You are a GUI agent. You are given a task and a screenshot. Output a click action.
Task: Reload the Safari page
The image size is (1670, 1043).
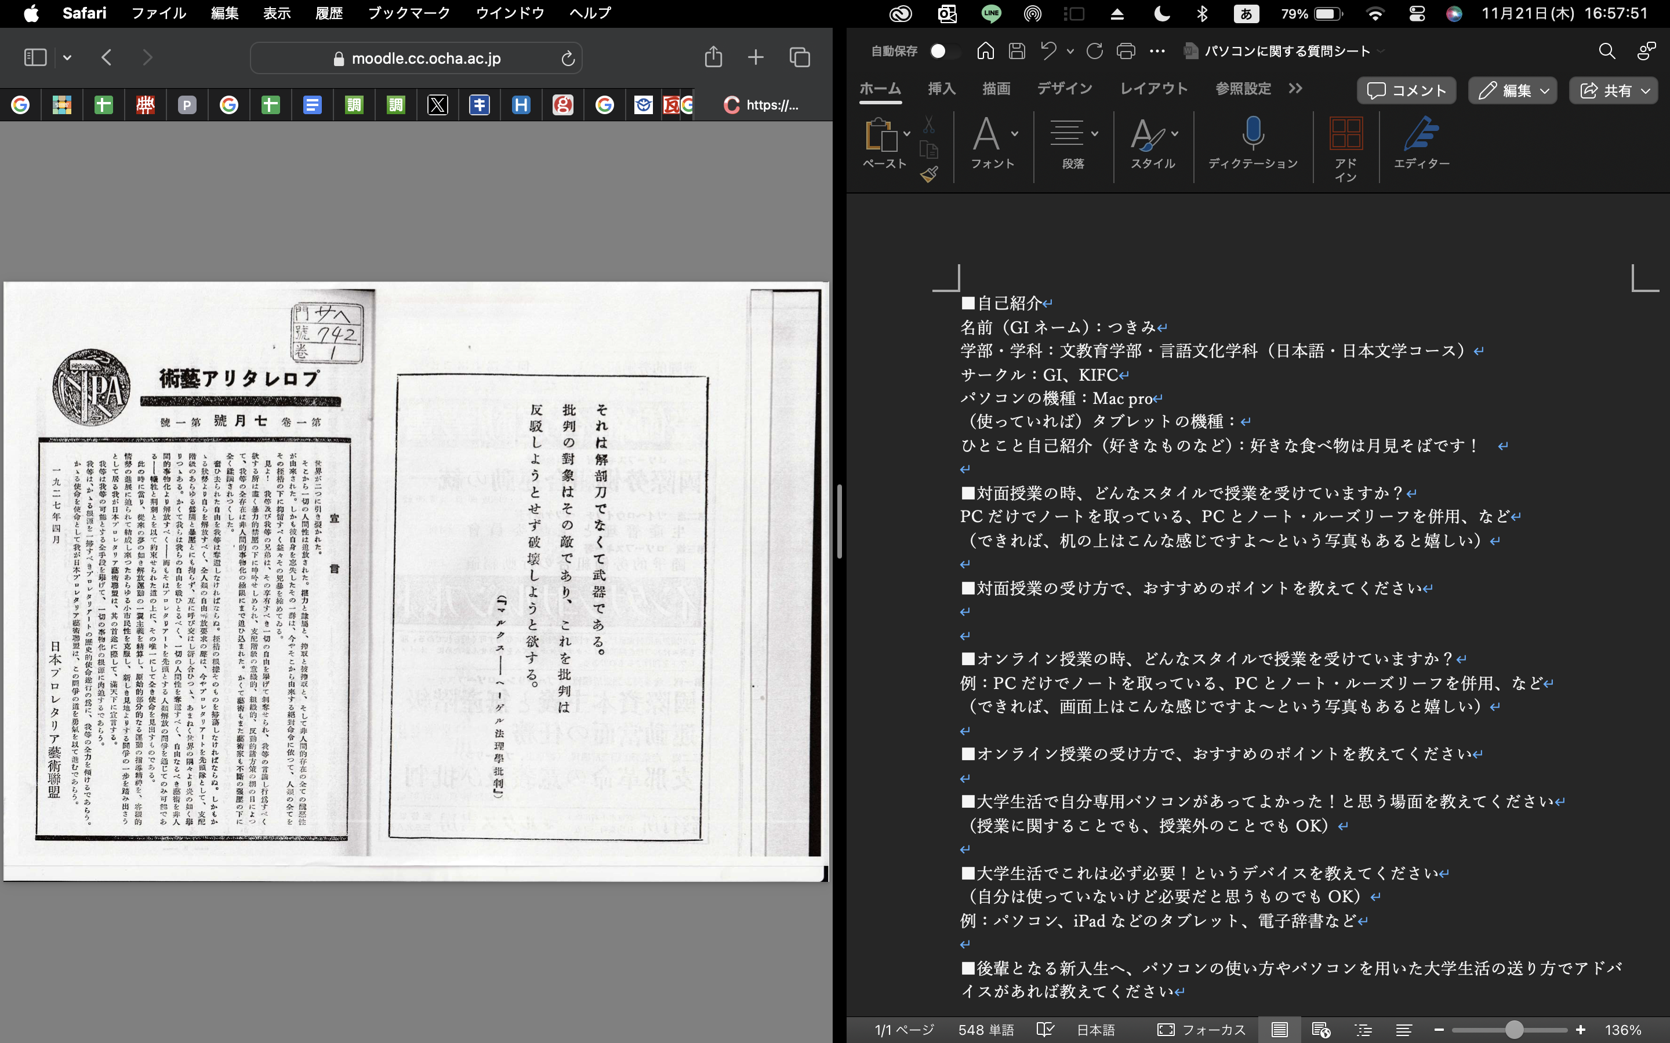tap(567, 58)
